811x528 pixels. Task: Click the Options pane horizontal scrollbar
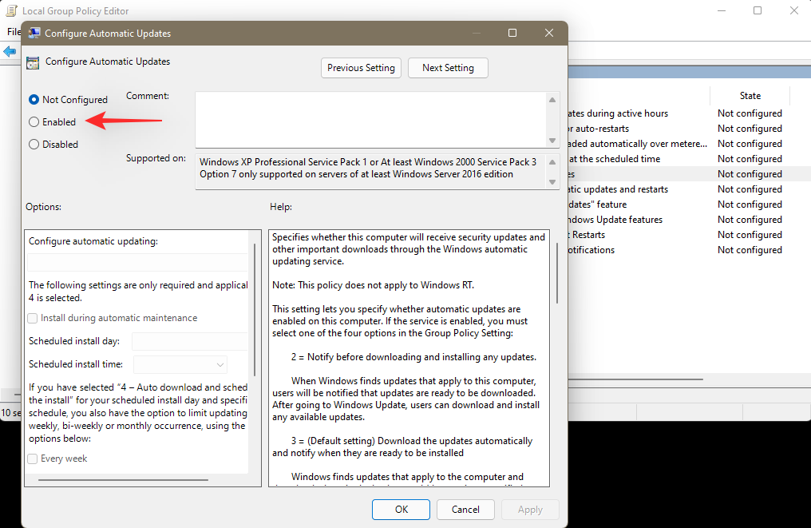pos(124,480)
